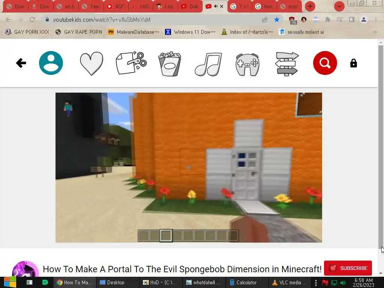Open the MalwareDatabase bookmark

click(x=133, y=32)
